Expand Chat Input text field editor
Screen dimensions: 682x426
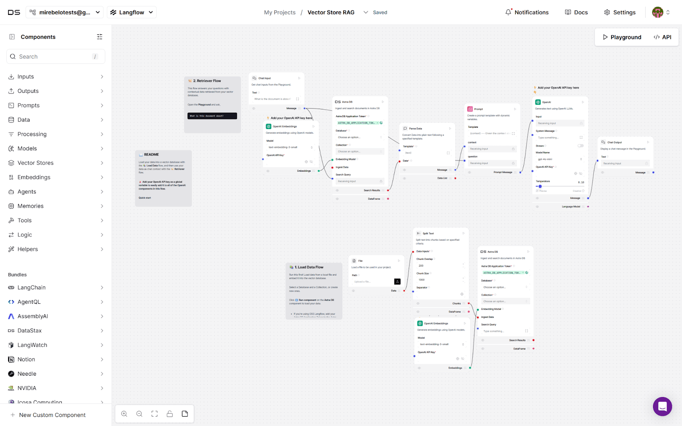(x=298, y=99)
